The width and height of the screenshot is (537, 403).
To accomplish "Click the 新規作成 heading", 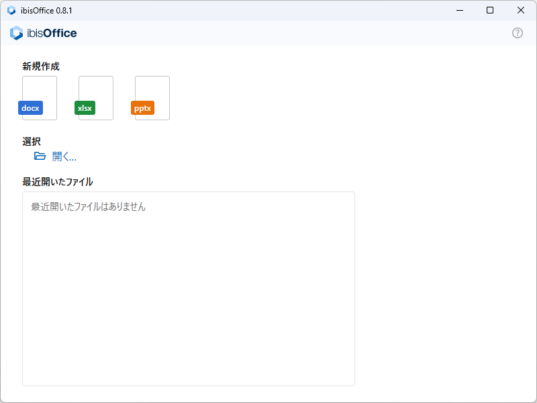I will click(x=41, y=66).
